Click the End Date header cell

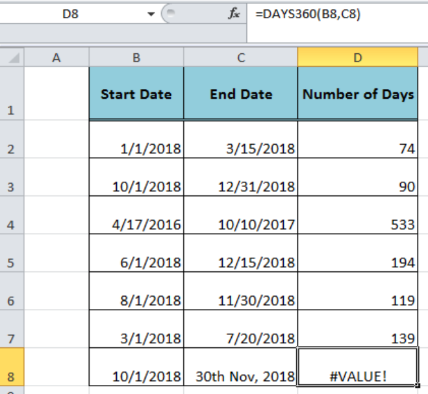(x=241, y=93)
